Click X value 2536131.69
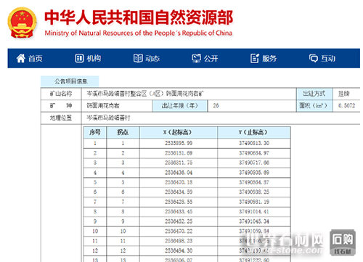Image resolution: width=363 pixels, height=262 pixels. [179, 153]
